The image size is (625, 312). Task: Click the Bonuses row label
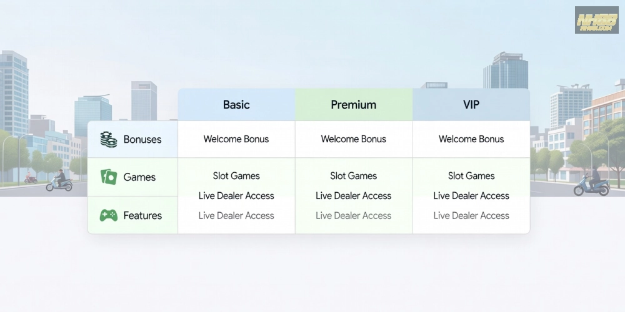(x=142, y=139)
